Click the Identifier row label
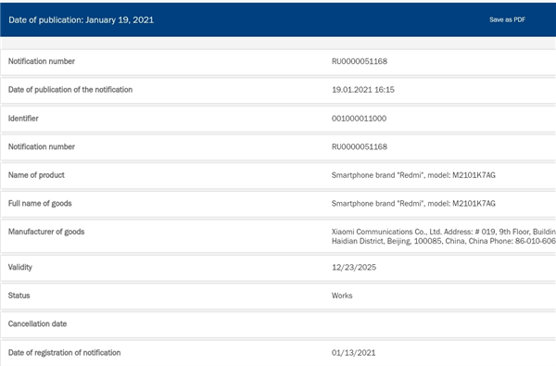Viewport: 556px width, 366px height. pos(23,119)
